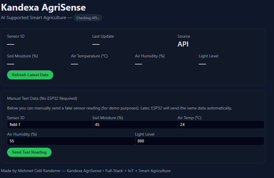Click the Sensor ID label in sensor panel
The image size is (274, 178).
point(16,36)
